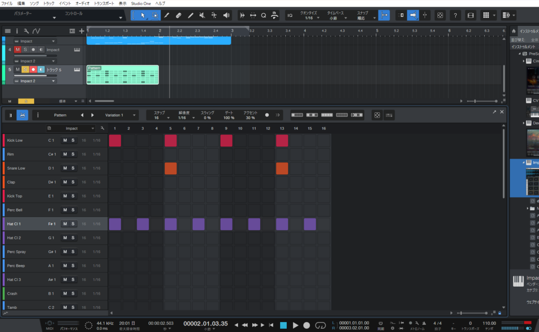The image size is (539, 332).
Task: Select the Listen tool speaker icon
Action: [x=227, y=15]
